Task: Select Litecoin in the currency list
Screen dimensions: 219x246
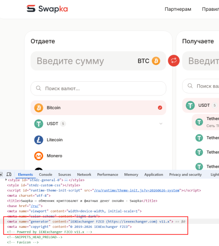Action: 98,140
